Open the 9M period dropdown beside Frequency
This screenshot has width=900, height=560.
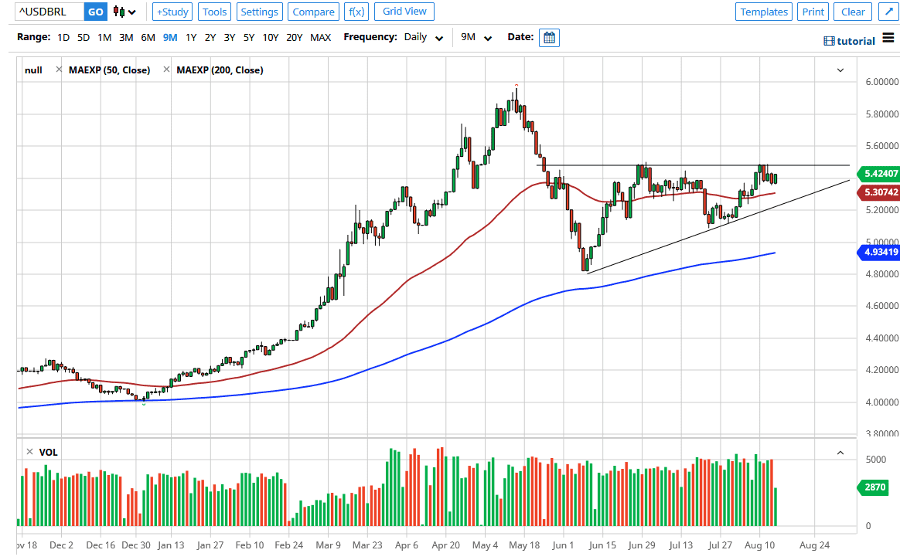pos(475,37)
